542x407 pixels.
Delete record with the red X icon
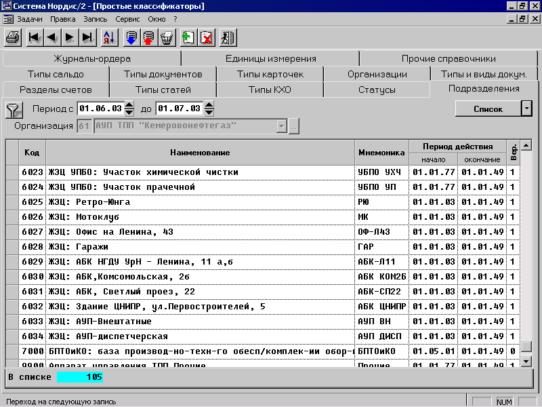click(207, 37)
